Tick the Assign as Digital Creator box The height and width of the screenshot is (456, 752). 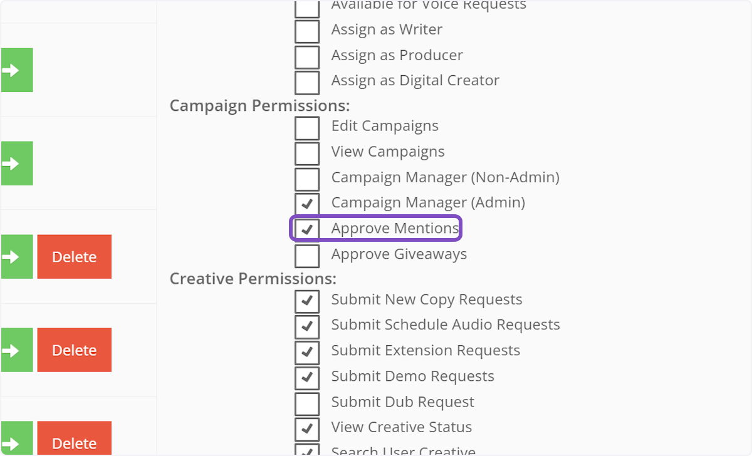307,81
